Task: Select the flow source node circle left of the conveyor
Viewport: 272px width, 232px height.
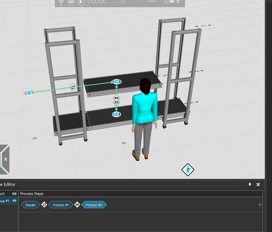Action: pos(28,92)
